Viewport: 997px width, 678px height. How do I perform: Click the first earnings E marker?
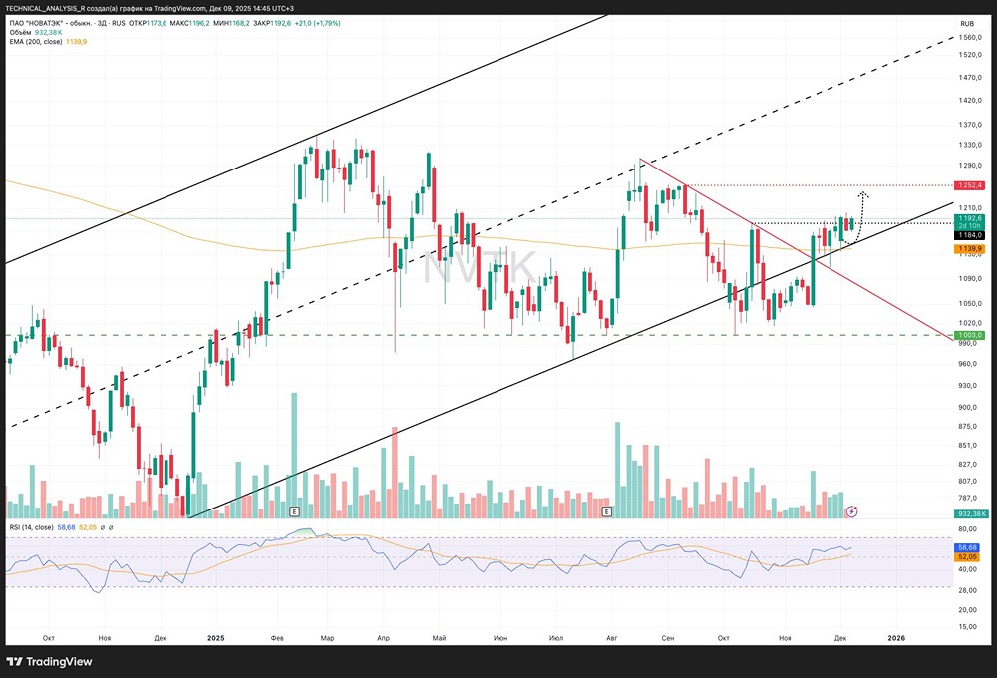(294, 511)
